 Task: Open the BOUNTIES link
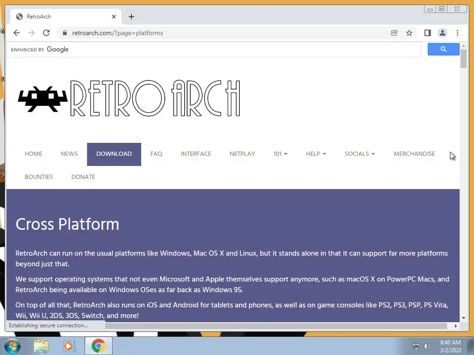coord(39,177)
